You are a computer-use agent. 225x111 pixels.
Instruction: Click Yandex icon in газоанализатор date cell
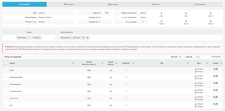pos(195,83)
